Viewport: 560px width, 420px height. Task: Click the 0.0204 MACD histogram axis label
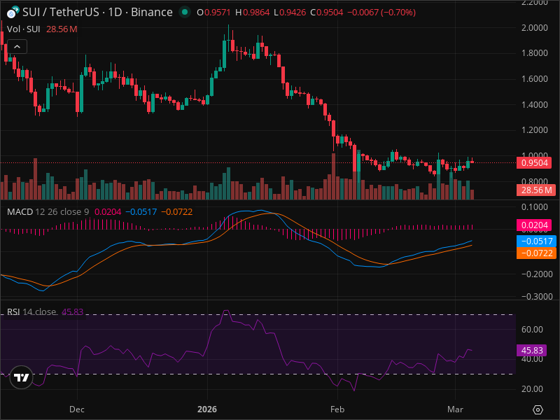(534, 225)
